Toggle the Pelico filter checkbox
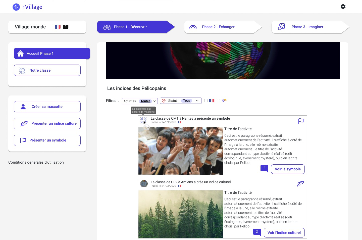 (218, 101)
